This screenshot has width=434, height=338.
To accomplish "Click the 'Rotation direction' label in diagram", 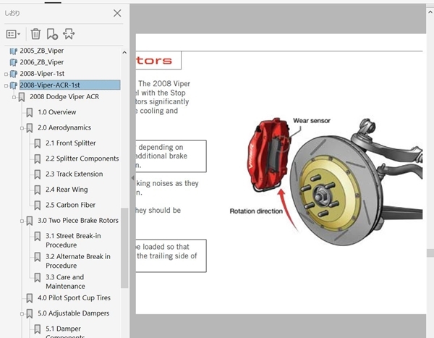I will click(x=256, y=211).
